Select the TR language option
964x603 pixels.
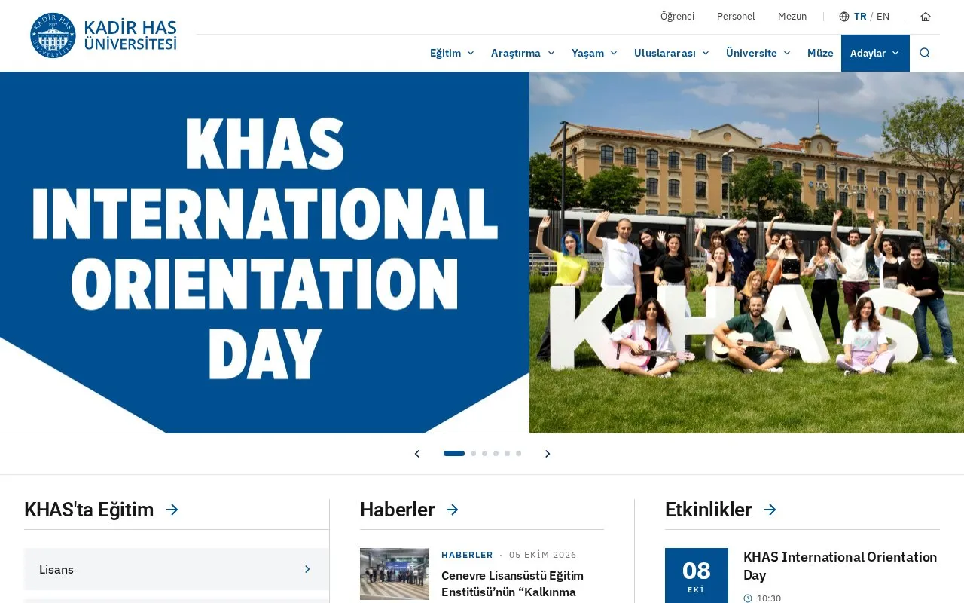pyautogui.click(x=860, y=17)
